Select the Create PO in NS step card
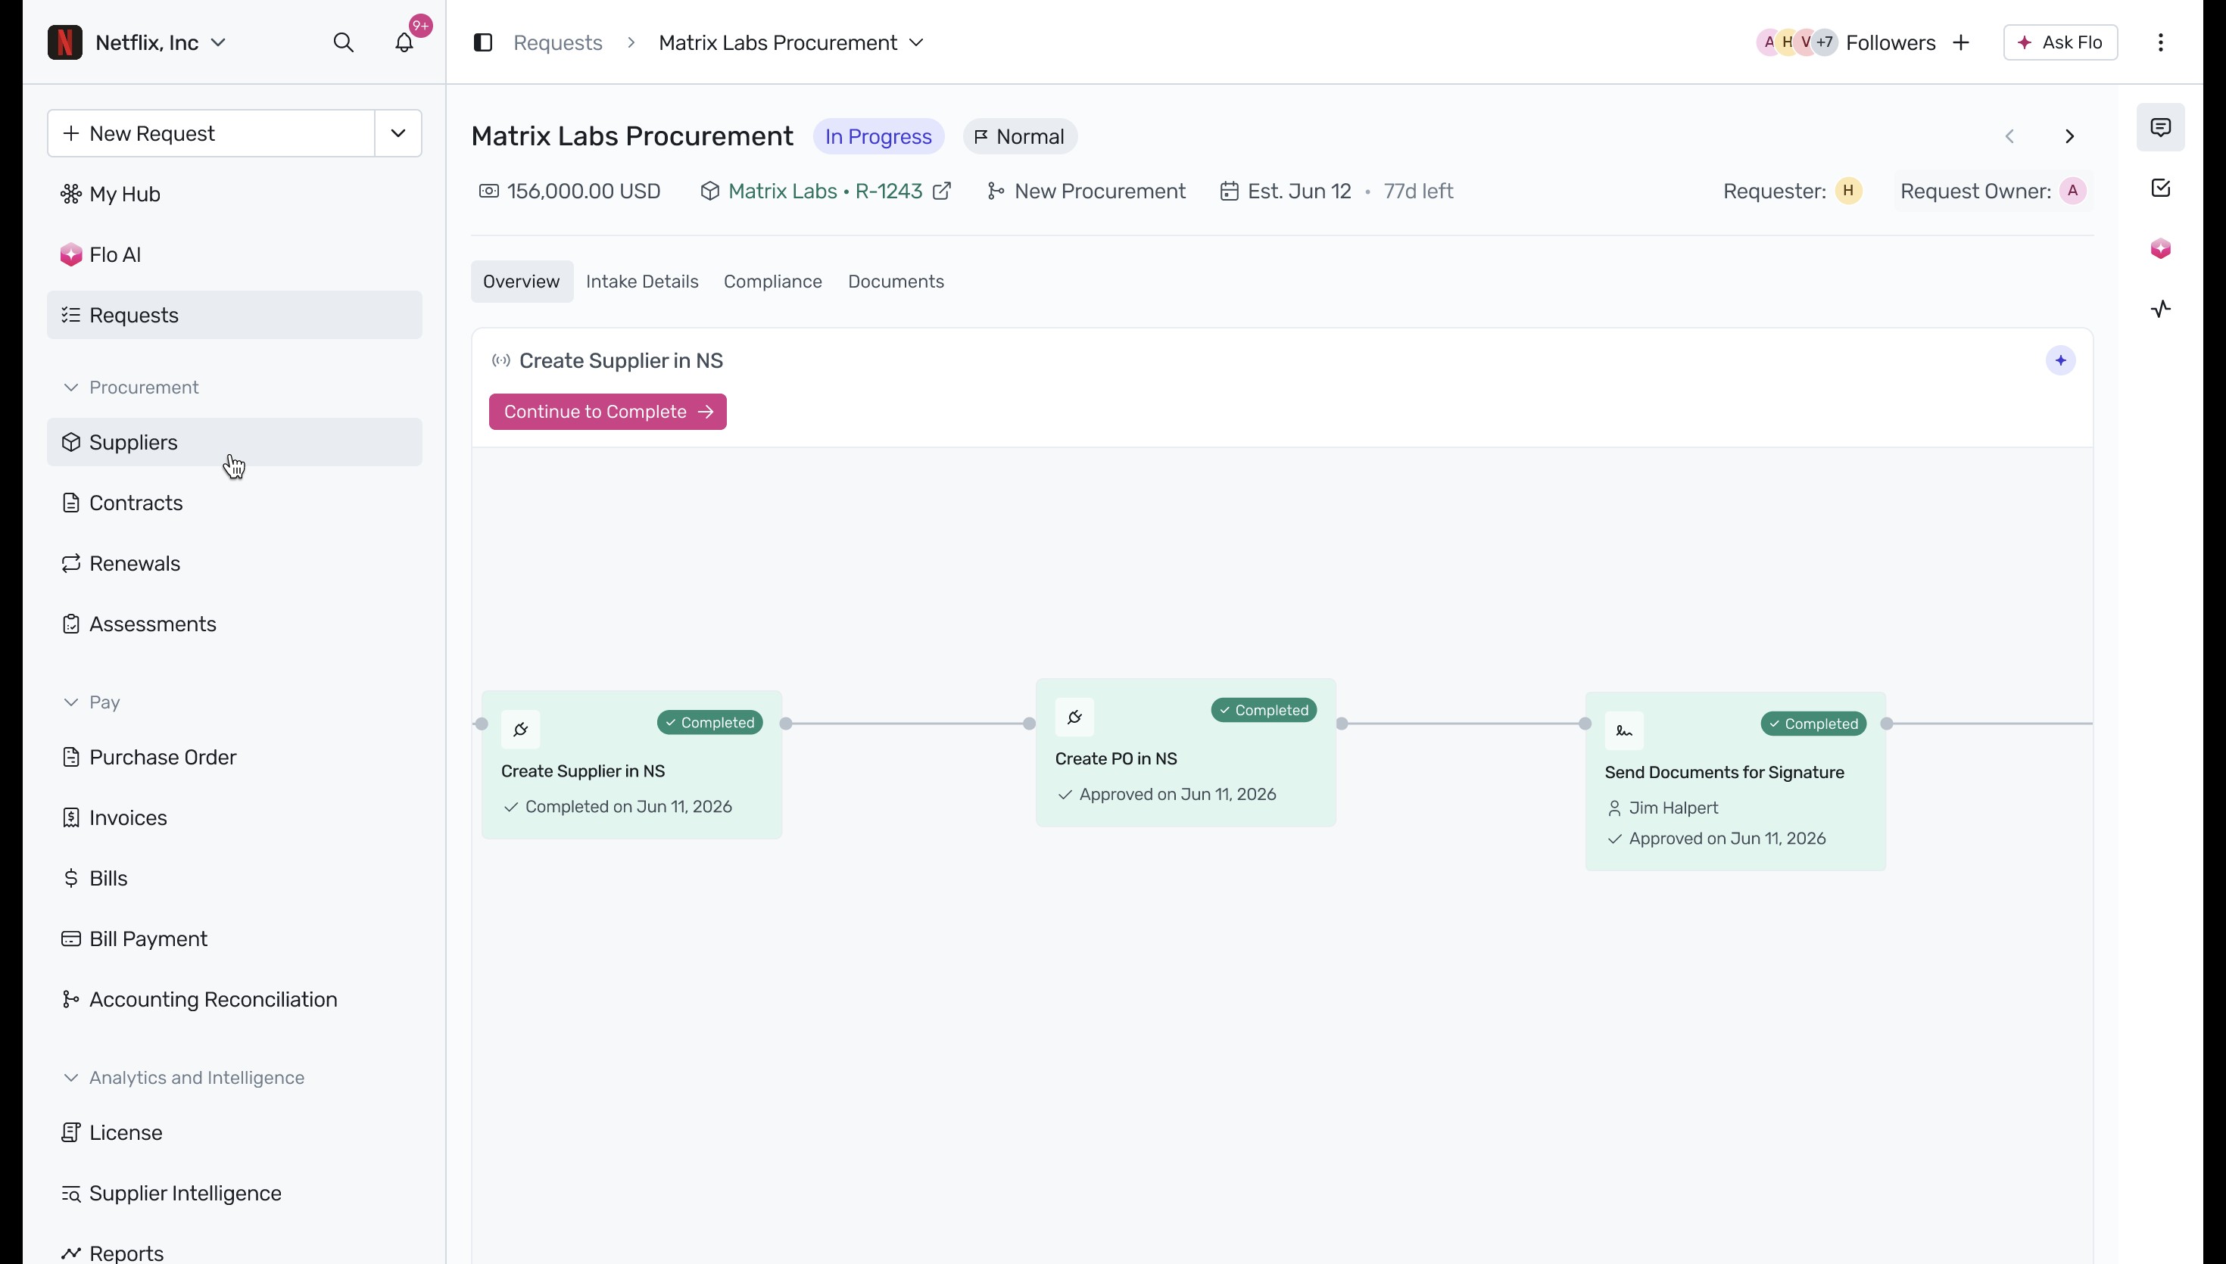2226x1264 pixels. pos(1186,752)
